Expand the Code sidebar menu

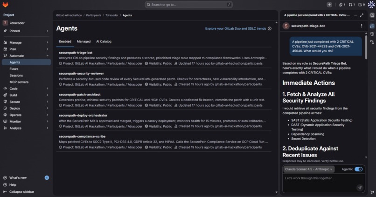tap(26, 88)
